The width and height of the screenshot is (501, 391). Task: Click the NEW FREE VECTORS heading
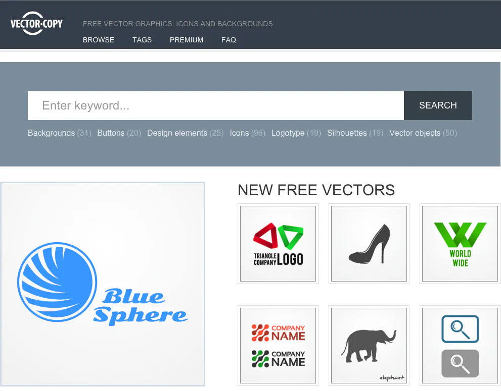(316, 190)
